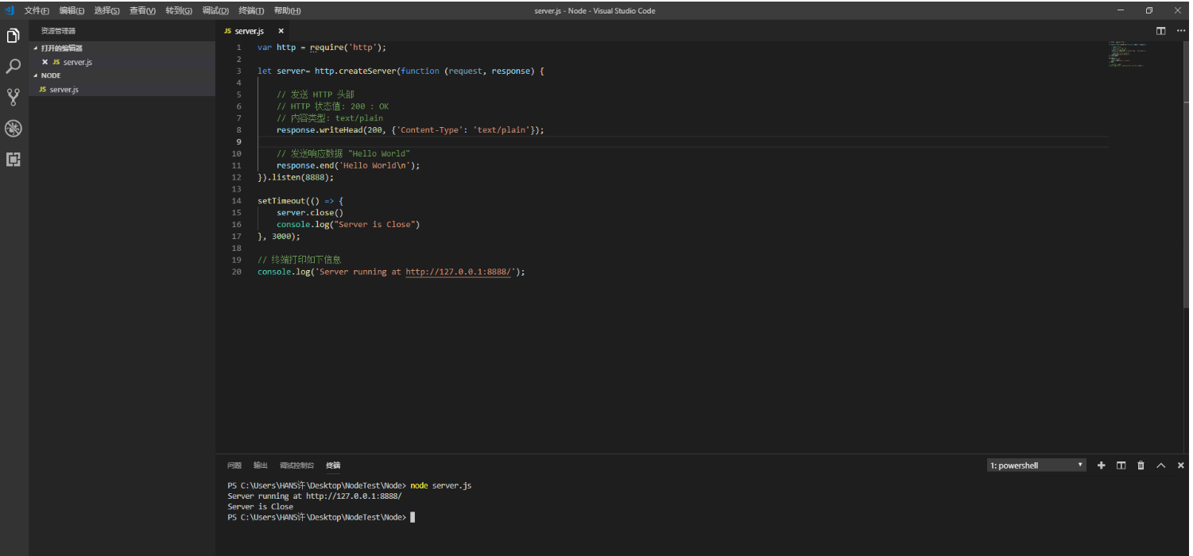Kill the terminal with trash icon
The image size is (1193, 556).
(x=1141, y=465)
